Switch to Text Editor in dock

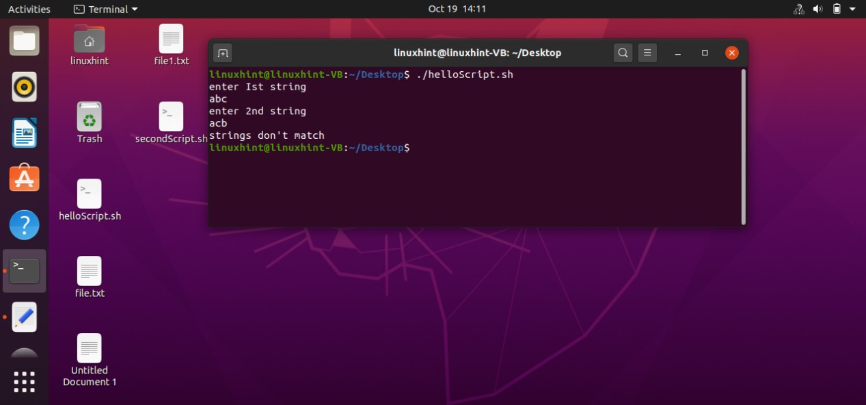25,317
